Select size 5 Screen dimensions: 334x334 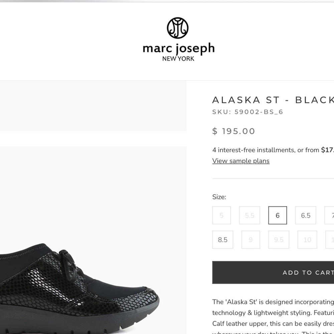(x=221, y=215)
